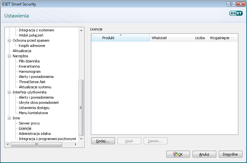Select Licencje in the tree
The height and width of the screenshot is (163, 247).
pos(25,128)
